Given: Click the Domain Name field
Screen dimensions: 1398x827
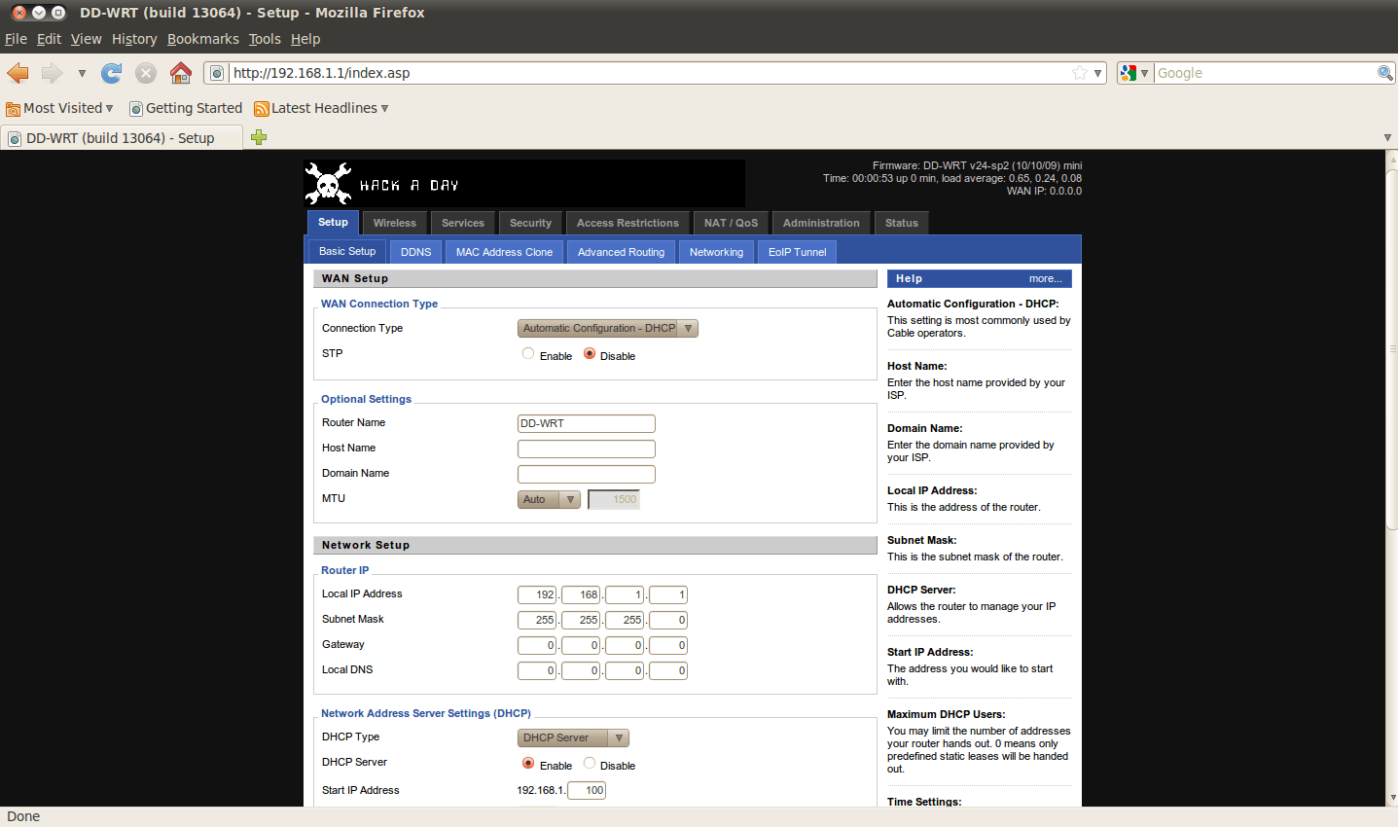Looking at the screenshot, I should click(587, 474).
